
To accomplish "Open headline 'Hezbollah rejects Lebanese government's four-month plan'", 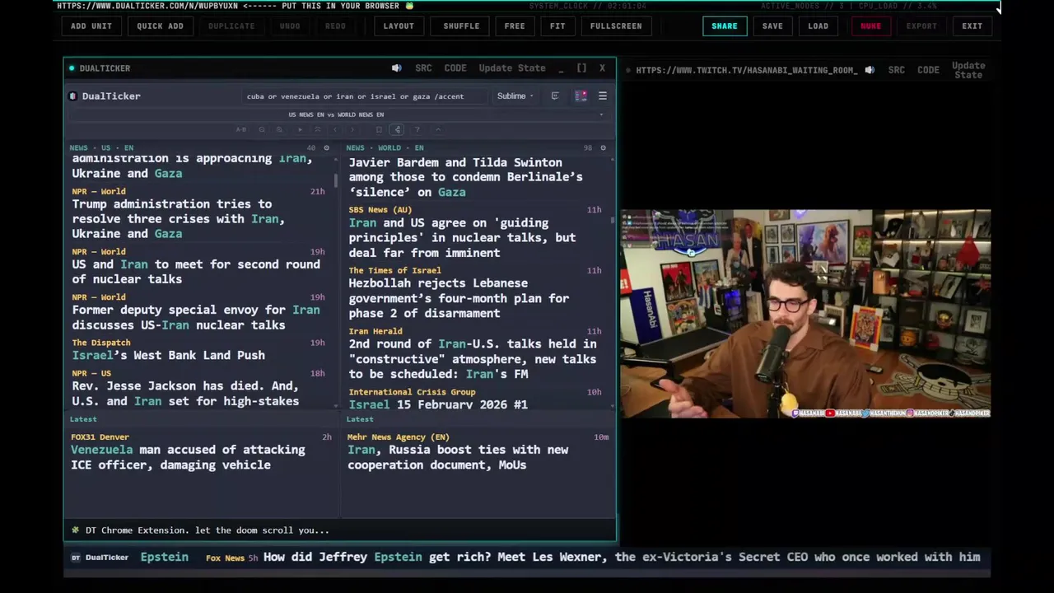I will 459,298.
